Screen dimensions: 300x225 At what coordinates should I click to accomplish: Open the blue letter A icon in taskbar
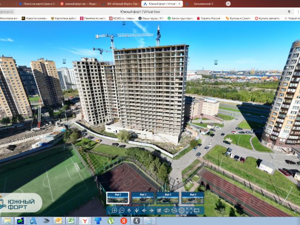point(33,221)
